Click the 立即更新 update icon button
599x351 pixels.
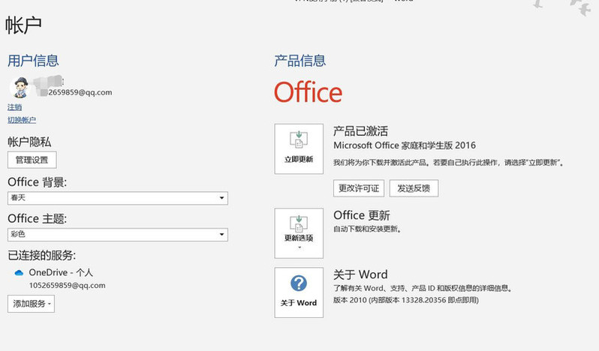299,148
